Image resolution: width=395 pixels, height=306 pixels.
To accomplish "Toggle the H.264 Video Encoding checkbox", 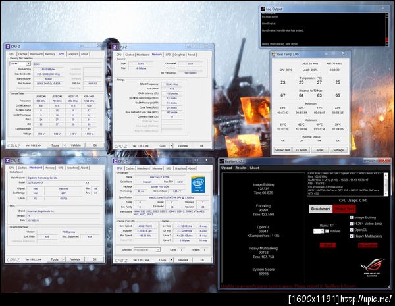I will tap(352, 224).
